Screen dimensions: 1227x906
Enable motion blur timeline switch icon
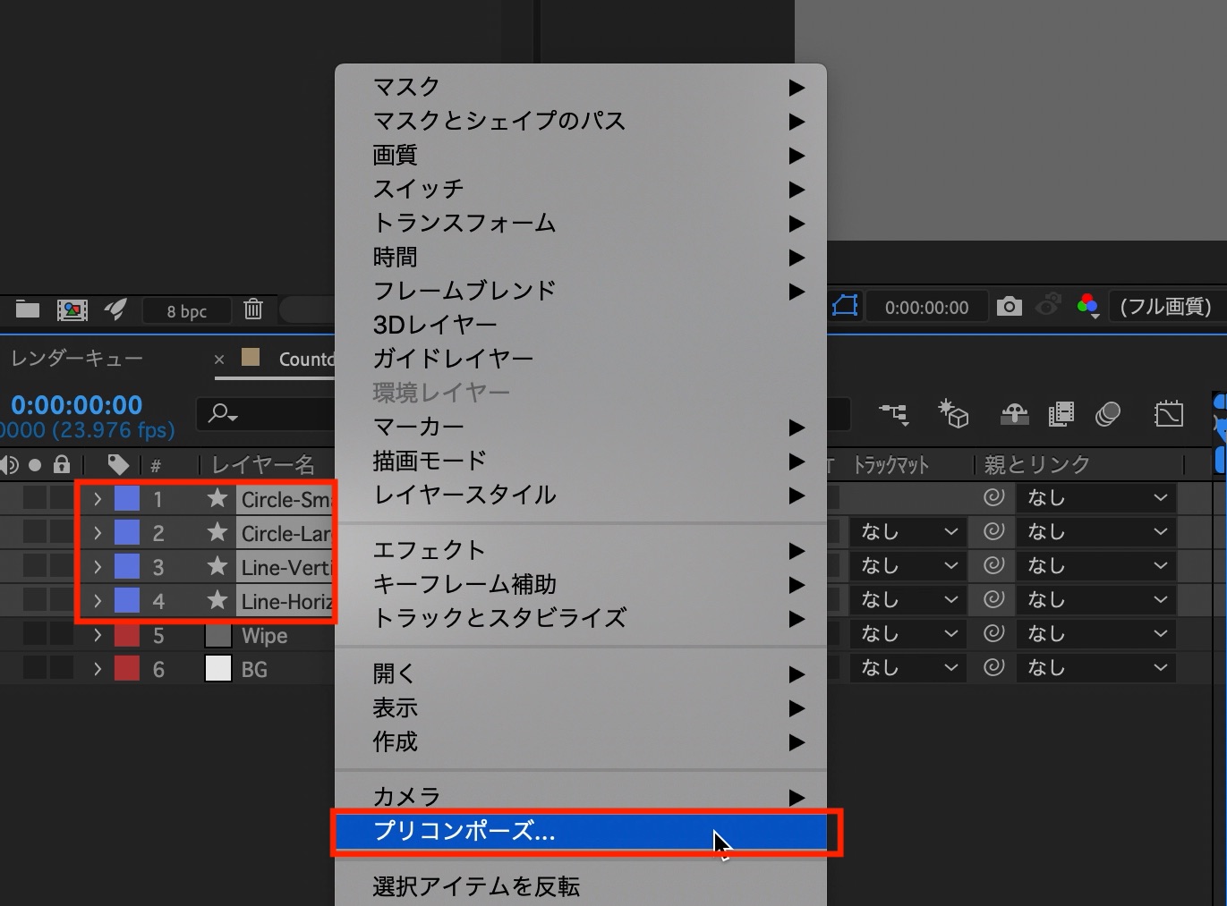(1108, 413)
